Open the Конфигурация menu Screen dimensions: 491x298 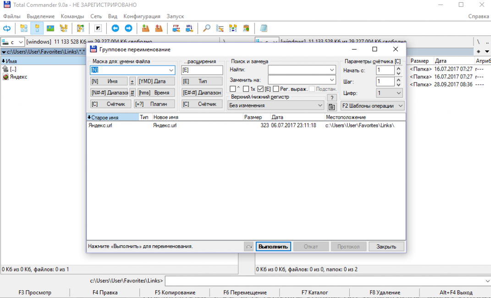pyautogui.click(x=142, y=17)
